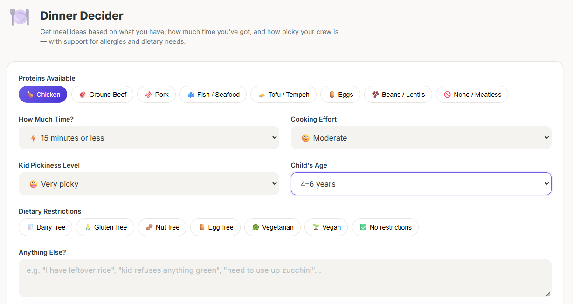
Task: Open the Kid Pickiness Level dropdown
Action: [149, 183]
